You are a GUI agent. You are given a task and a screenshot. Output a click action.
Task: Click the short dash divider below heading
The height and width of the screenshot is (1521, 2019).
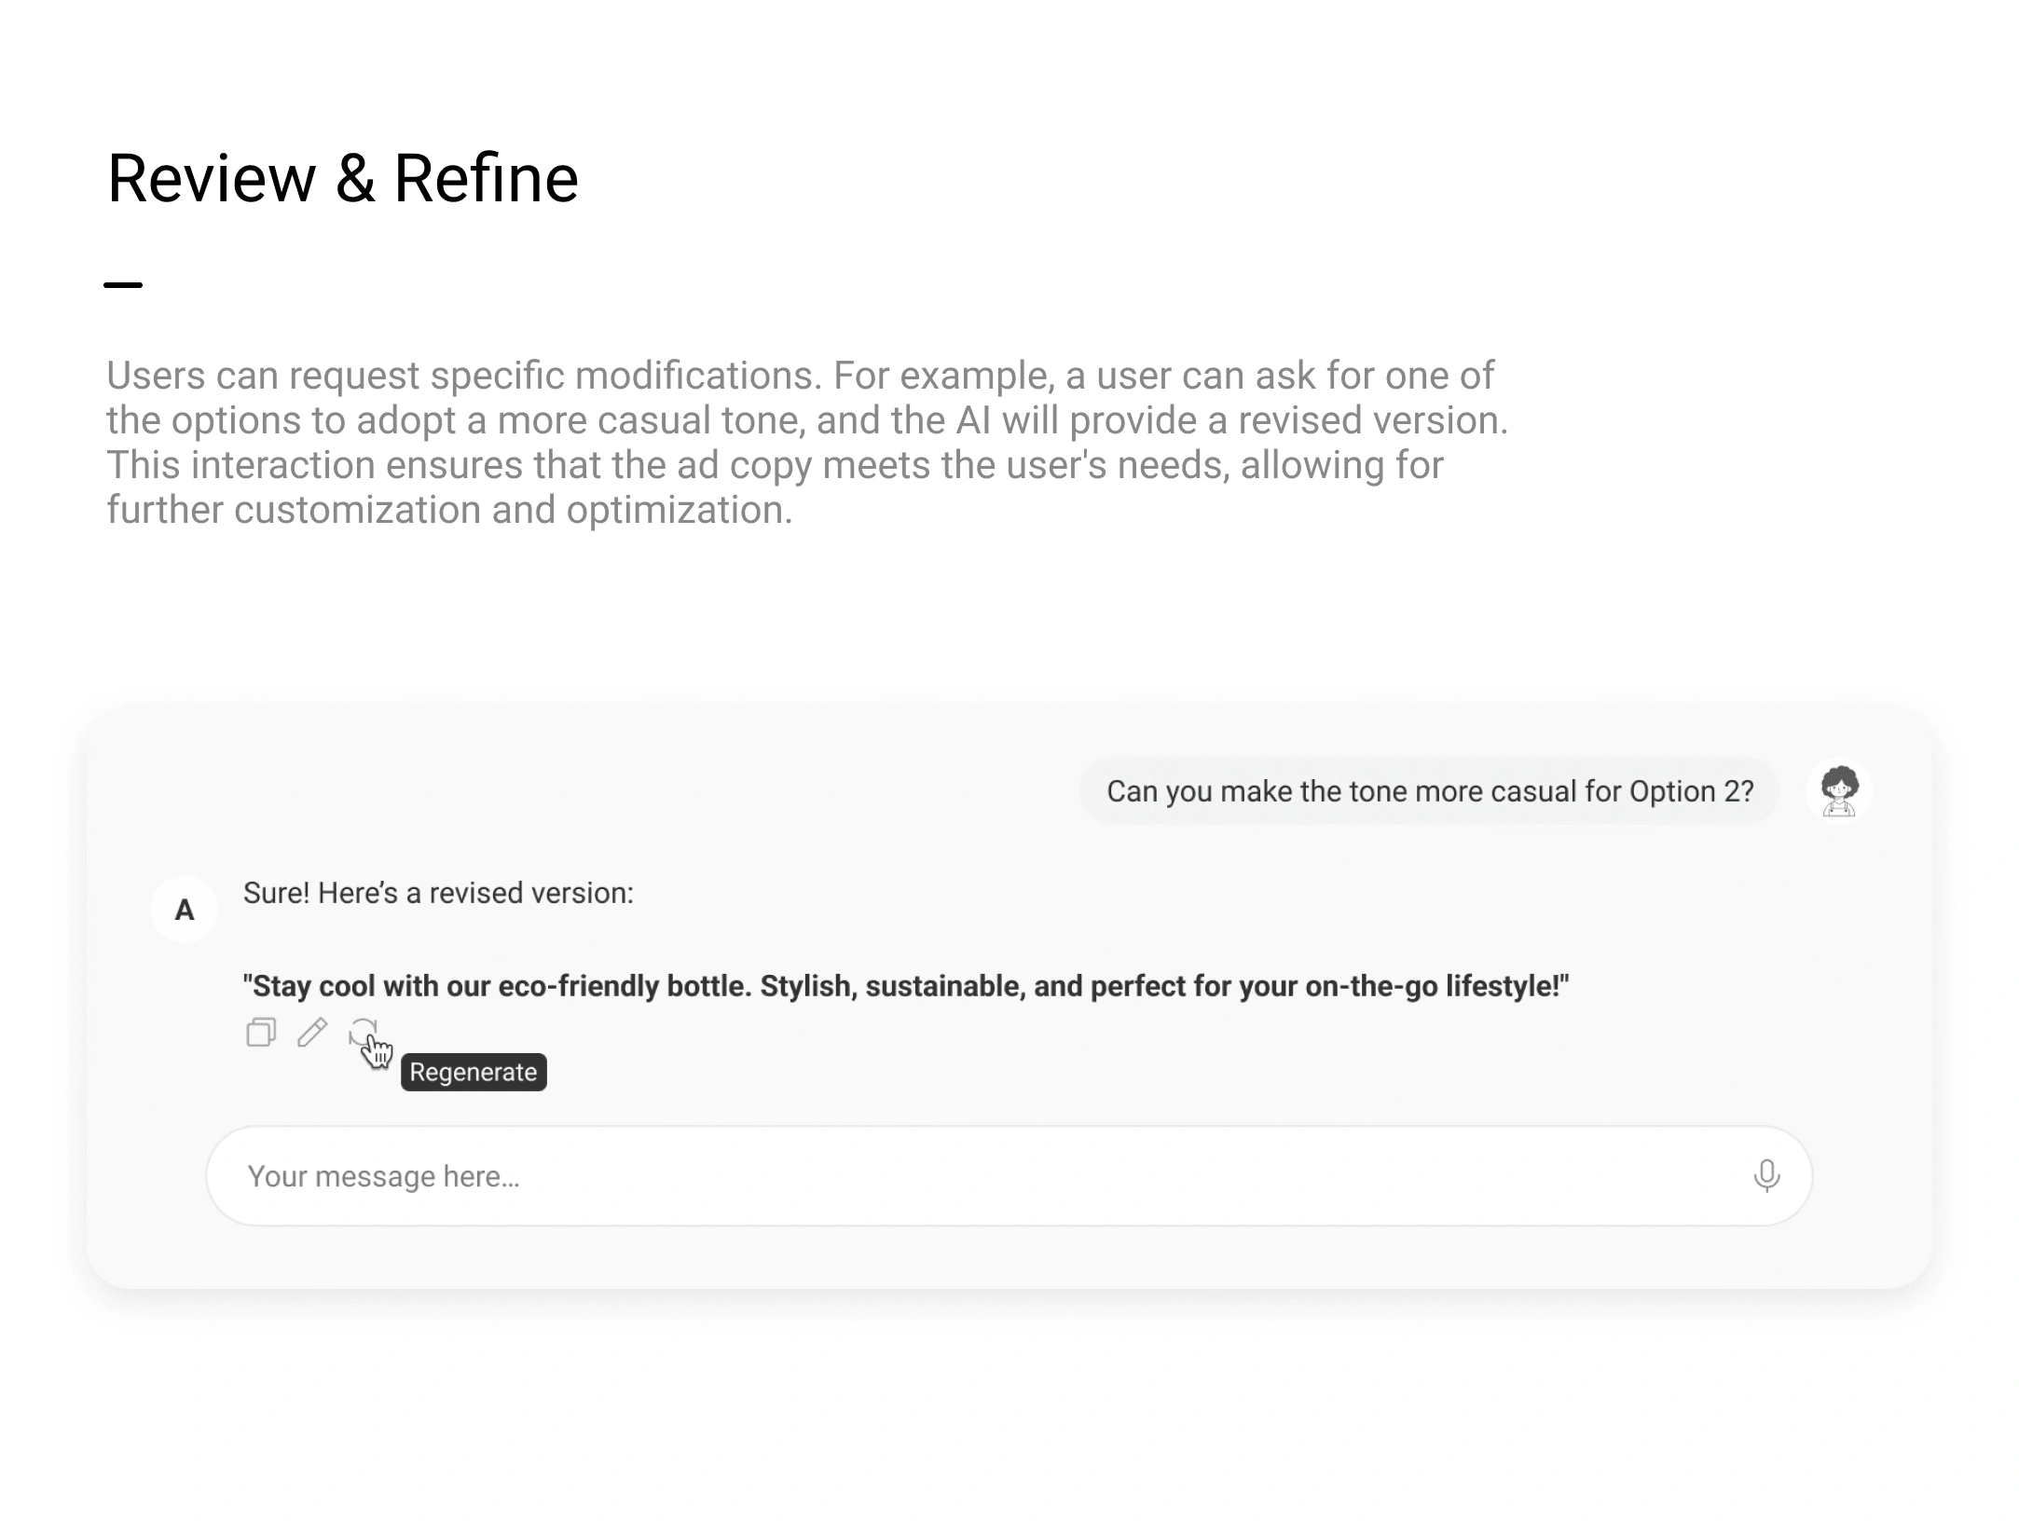point(123,285)
